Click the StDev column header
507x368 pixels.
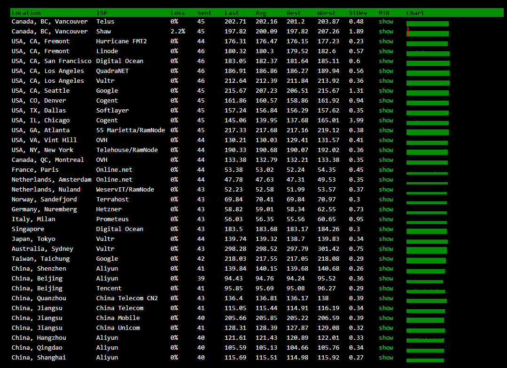coord(358,13)
